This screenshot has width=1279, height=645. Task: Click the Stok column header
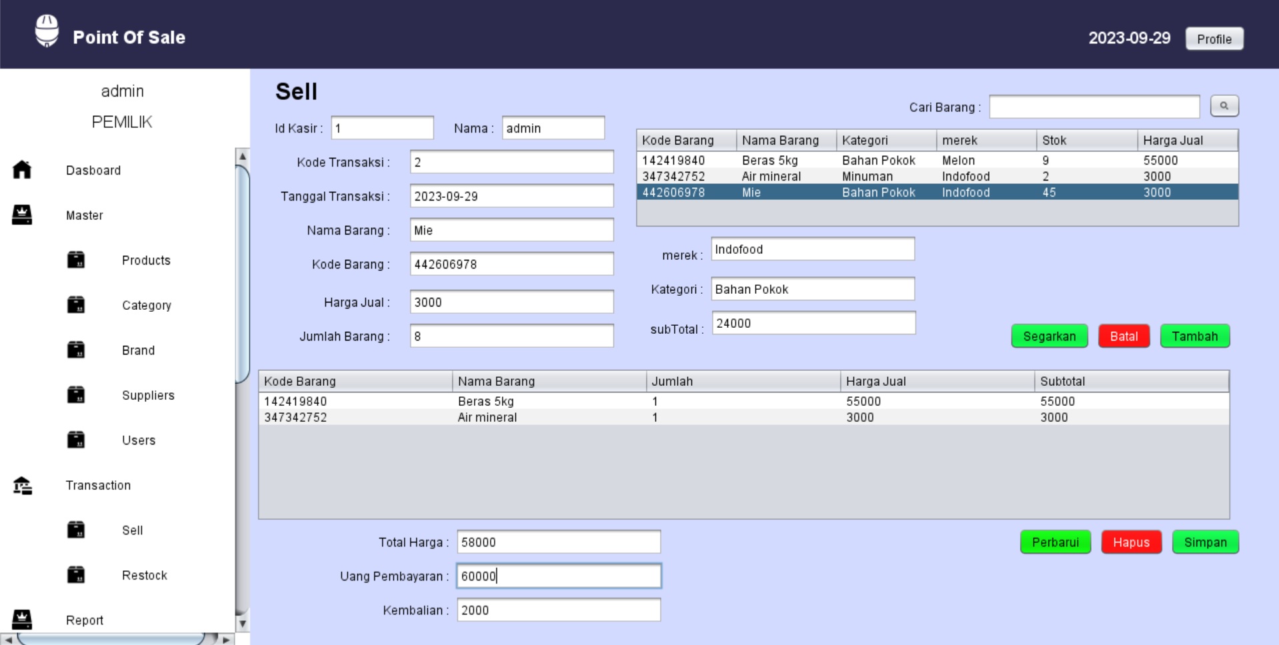[1087, 141]
